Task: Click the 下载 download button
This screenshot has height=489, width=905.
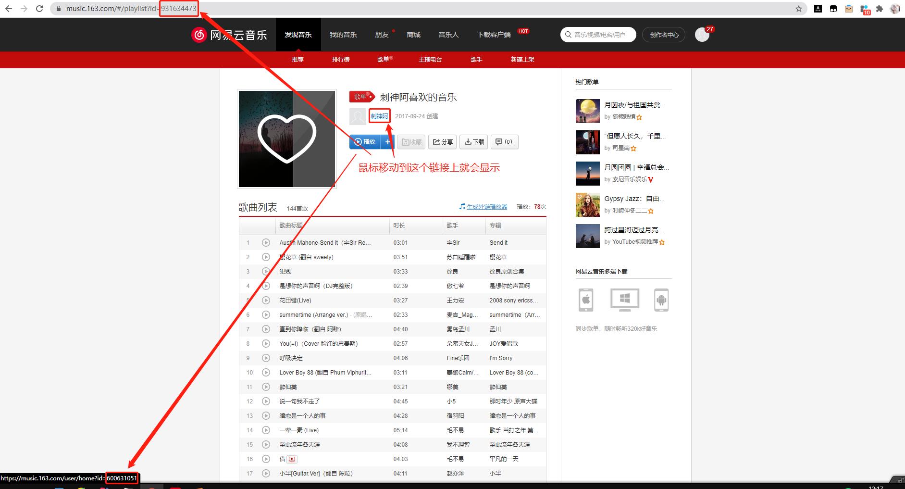Action: (x=474, y=142)
